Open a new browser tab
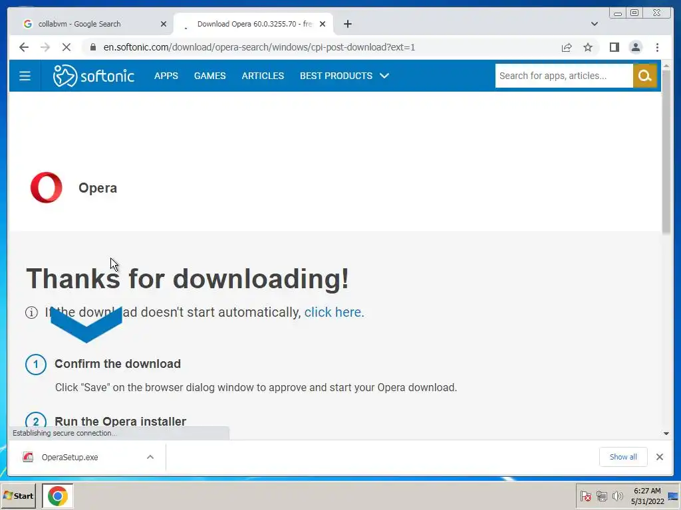This screenshot has height=510, width=681. pyautogui.click(x=347, y=24)
